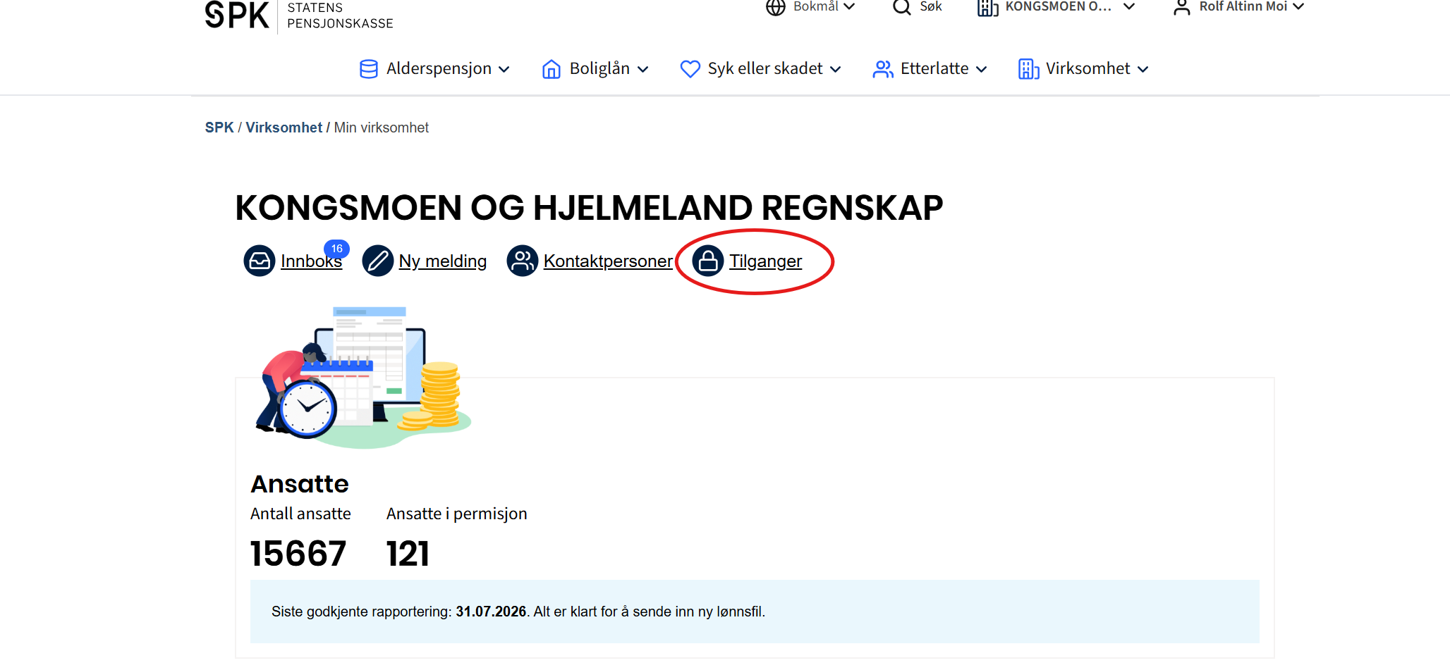
Task: Open the KONGSMOEN O… organization dropdown chevron
Action: coord(1129,7)
